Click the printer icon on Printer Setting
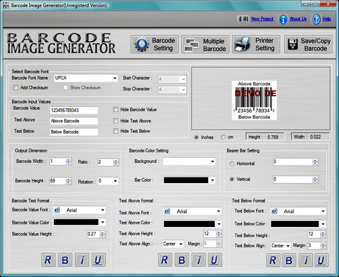The image size is (339, 277). pyautogui.click(x=242, y=44)
